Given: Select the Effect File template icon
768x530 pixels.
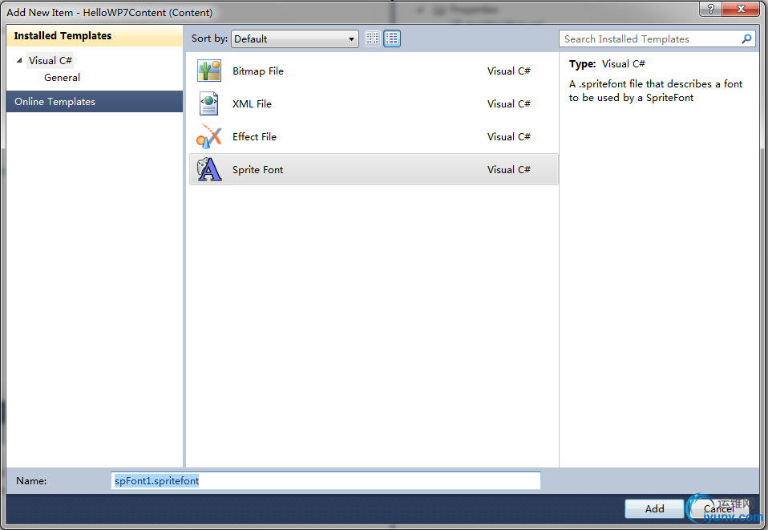Looking at the screenshot, I should coord(209,136).
